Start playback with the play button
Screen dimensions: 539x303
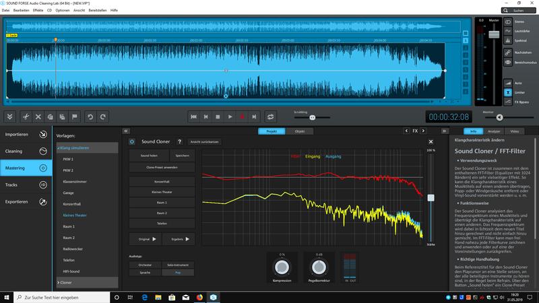230,116
